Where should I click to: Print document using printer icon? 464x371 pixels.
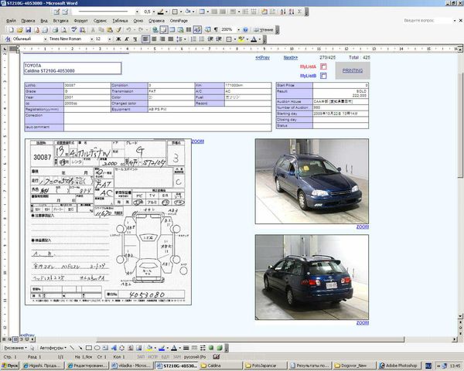tap(55, 30)
